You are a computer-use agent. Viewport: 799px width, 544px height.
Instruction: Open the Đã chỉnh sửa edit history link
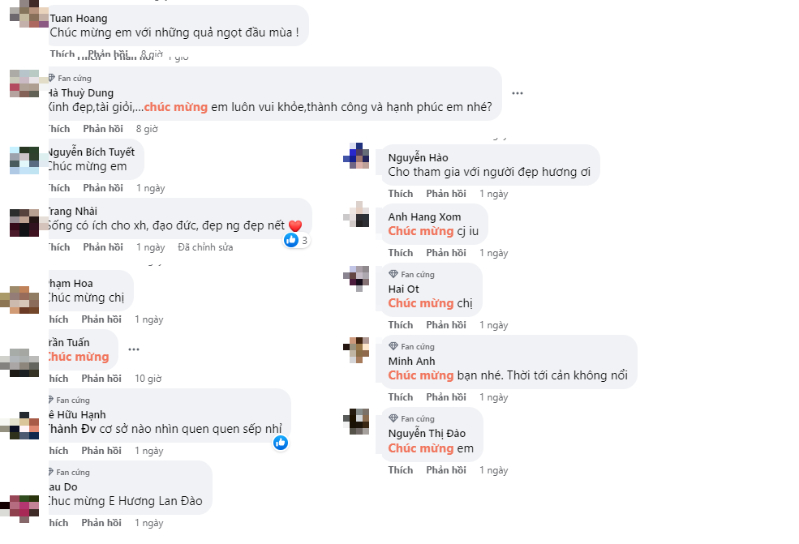coord(205,247)
